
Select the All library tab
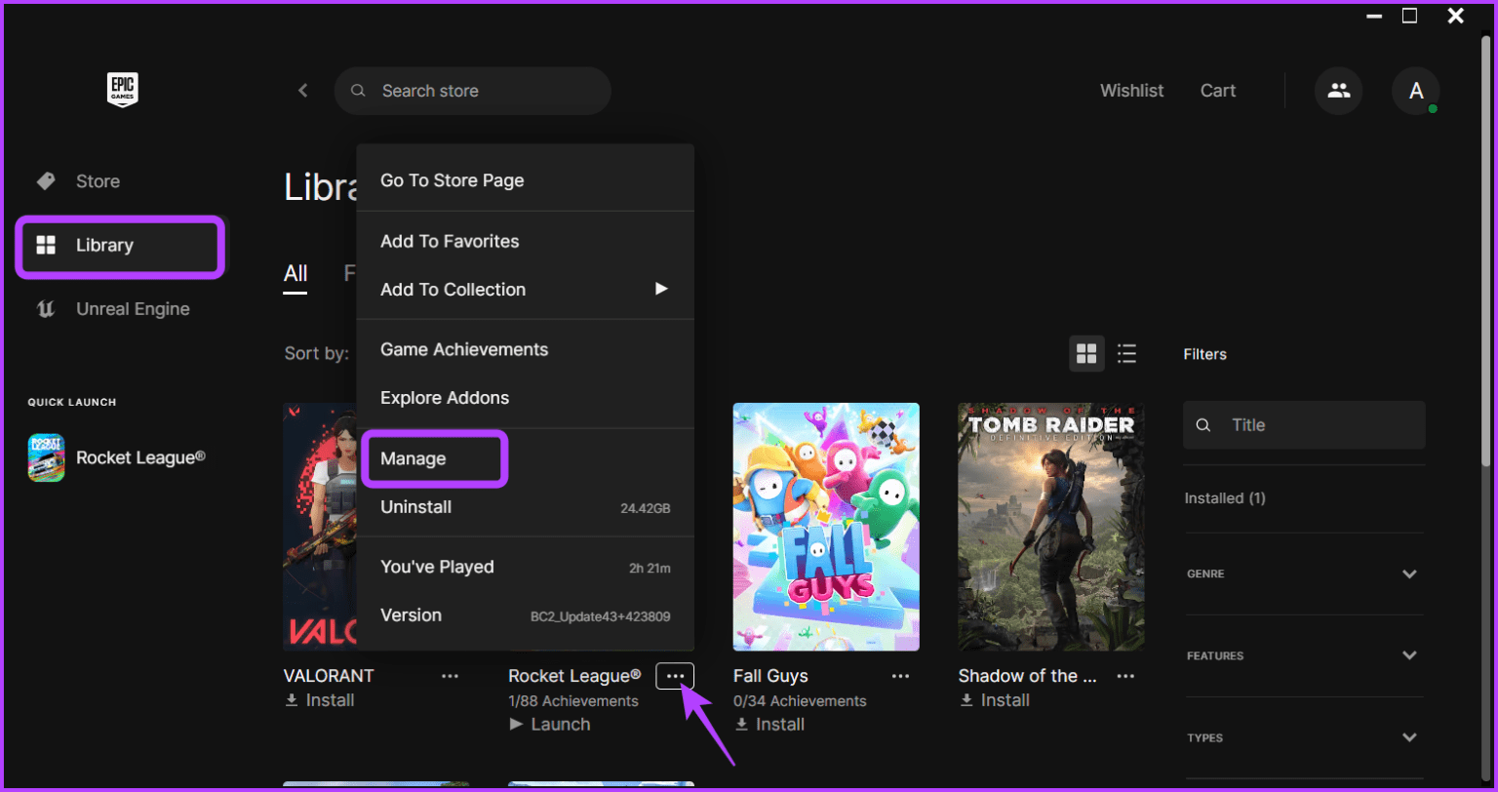(x=296, y=273)
